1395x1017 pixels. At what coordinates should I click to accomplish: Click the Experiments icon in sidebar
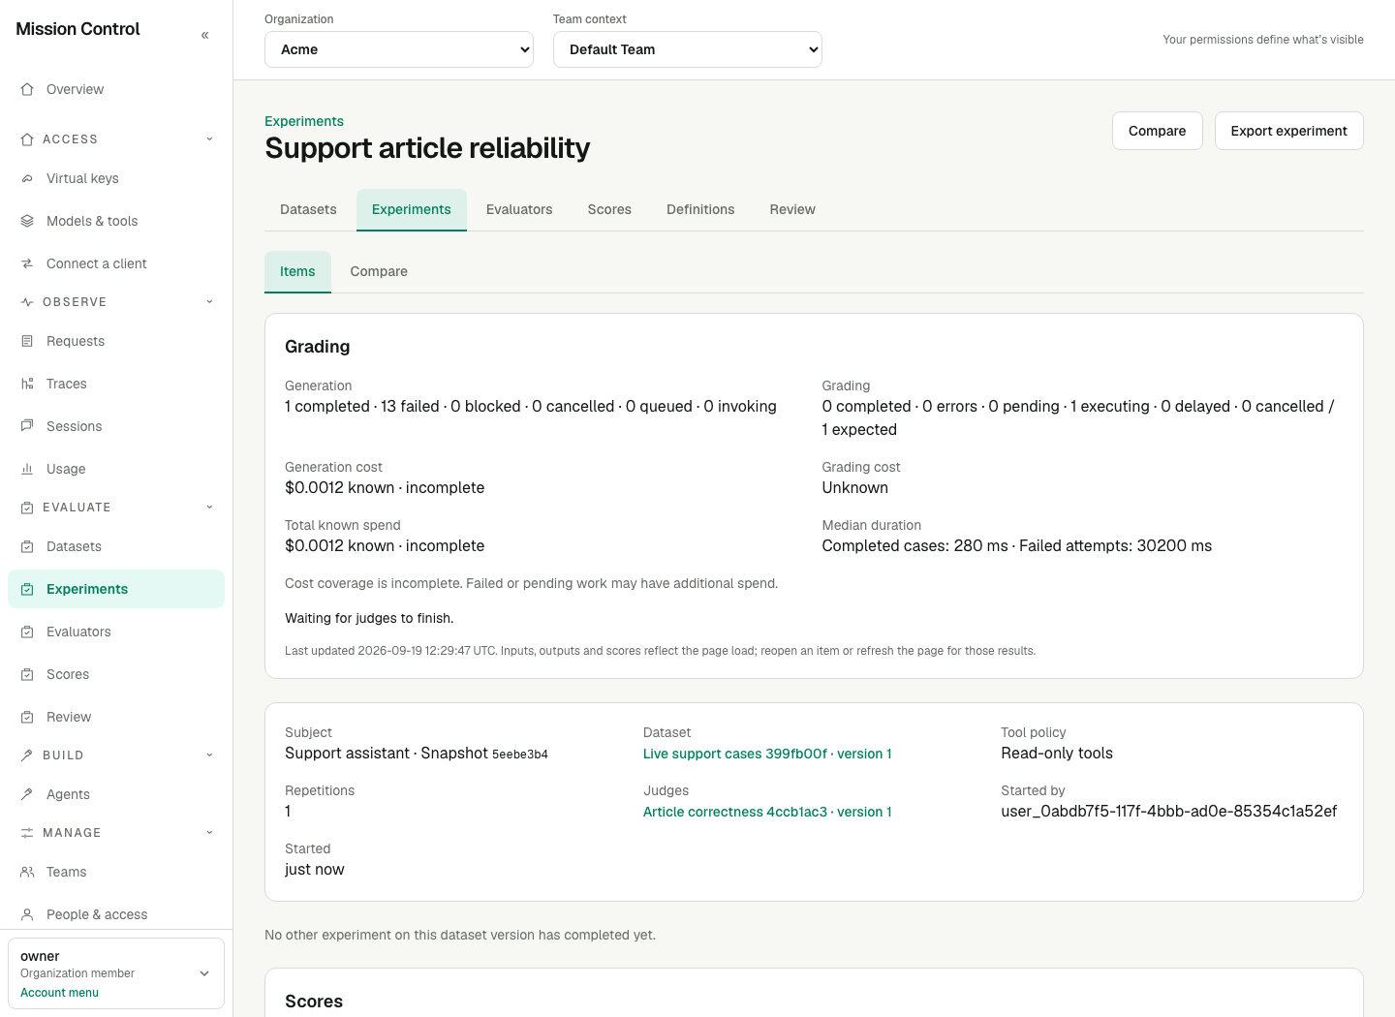[27, 589]
